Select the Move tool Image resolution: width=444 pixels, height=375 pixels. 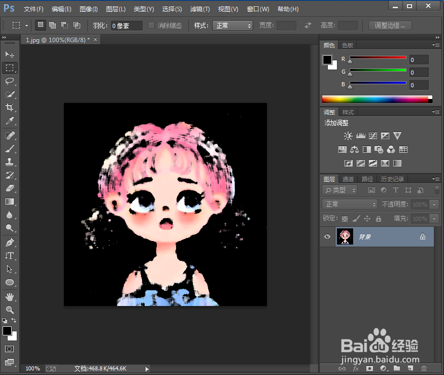(x=10, y=54)
